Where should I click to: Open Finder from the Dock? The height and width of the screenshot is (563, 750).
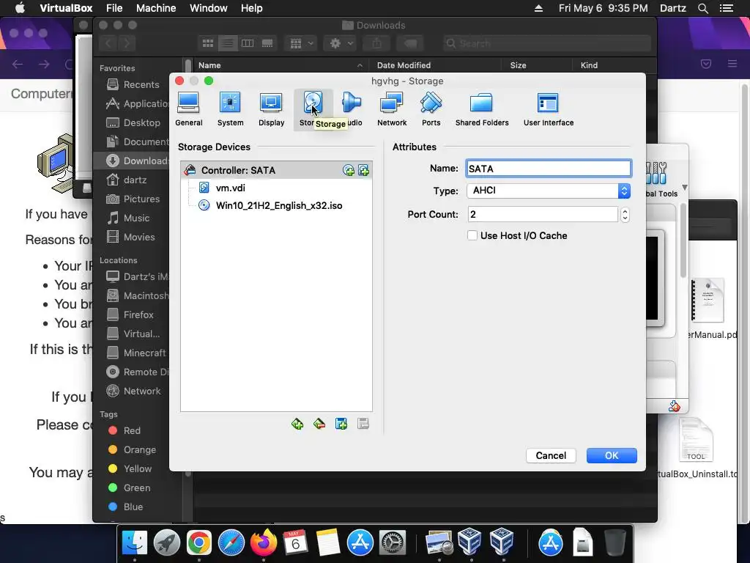coord(135,543)
